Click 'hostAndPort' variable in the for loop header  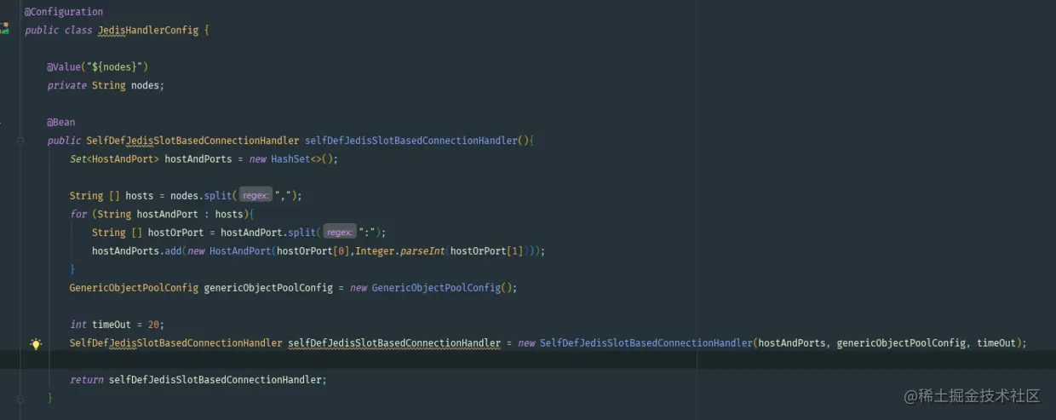pyautogui.click(x=168, y=215)
